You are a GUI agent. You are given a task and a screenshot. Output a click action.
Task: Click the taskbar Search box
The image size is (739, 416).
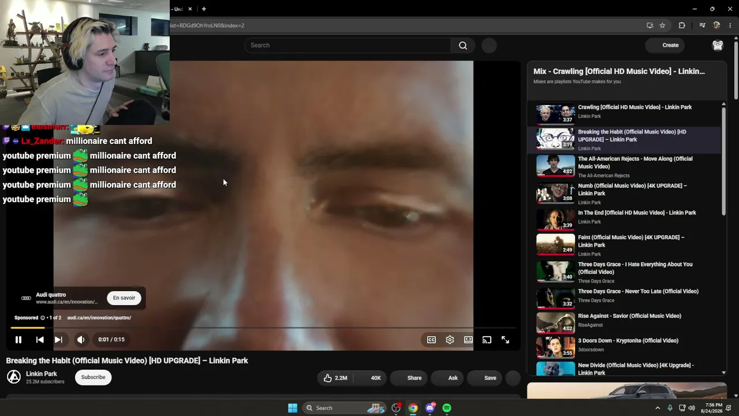point(344,408)
